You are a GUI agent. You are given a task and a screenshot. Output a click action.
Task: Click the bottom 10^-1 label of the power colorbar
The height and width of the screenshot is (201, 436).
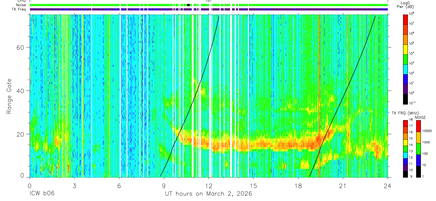tap(413, 102)
